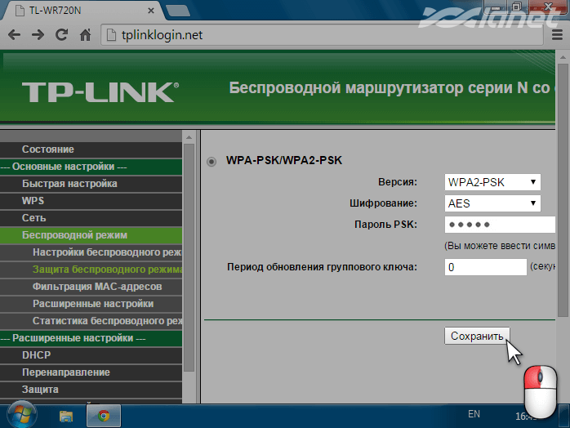This screenshot has width=570, height=428.
Task: Click the page icon in the address bar
Action: 111,35
